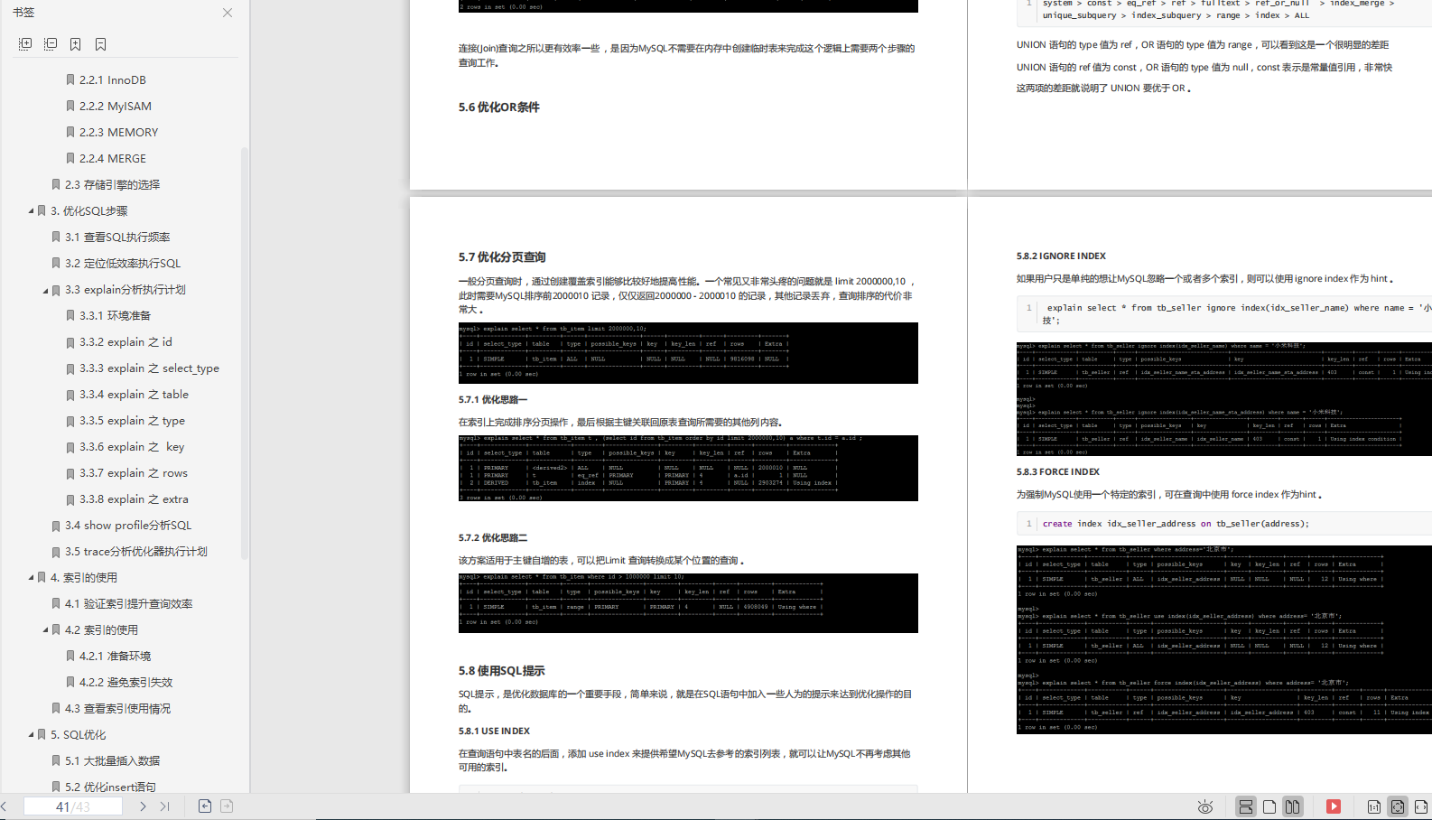
Task: Toggle continuous scrolling layout
Action: 1246,807
